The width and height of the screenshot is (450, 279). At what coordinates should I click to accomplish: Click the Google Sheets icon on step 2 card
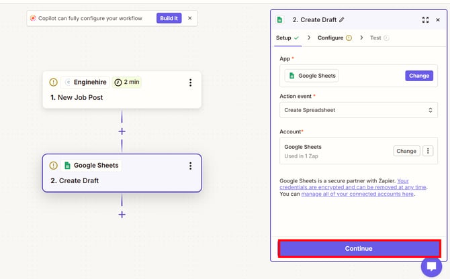coord(67,165)
